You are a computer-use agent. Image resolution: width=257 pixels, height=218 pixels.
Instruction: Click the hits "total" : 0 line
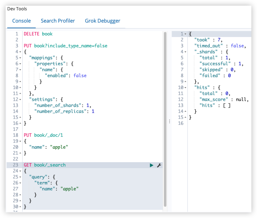(x=215, y=93)
